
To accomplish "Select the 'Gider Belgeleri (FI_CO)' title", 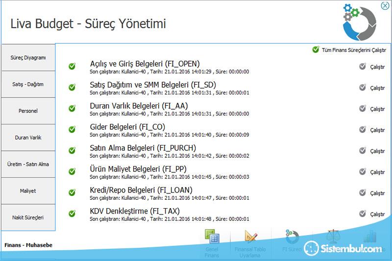I will 127,127.
